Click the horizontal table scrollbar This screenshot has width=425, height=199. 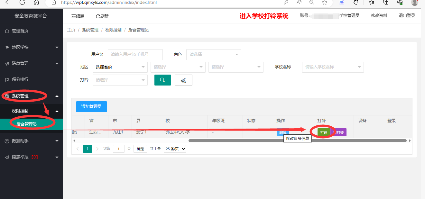(x=297, y=140)
